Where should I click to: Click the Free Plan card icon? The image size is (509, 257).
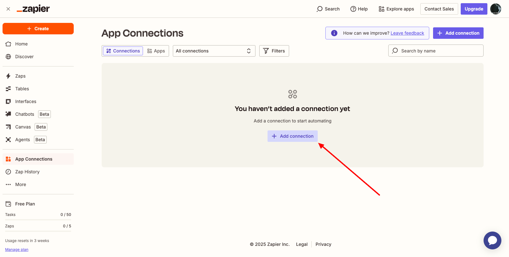tap(8, 204)
